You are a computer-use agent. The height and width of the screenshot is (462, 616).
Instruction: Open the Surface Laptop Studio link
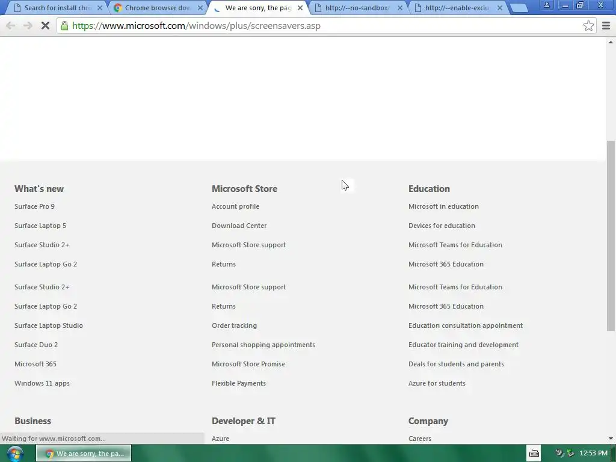pyautogui.click(x=49, y=325)
